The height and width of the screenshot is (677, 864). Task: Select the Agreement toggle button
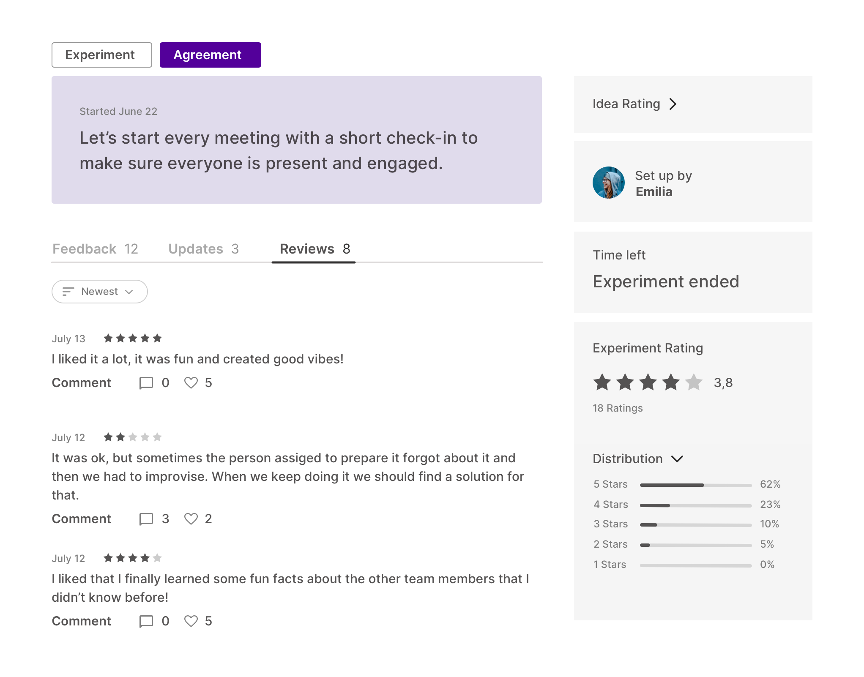(210, 55)
